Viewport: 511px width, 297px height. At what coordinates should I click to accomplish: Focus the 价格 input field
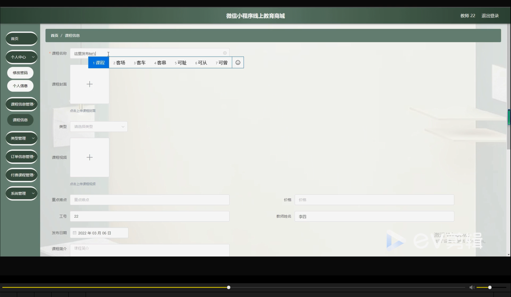374,200
